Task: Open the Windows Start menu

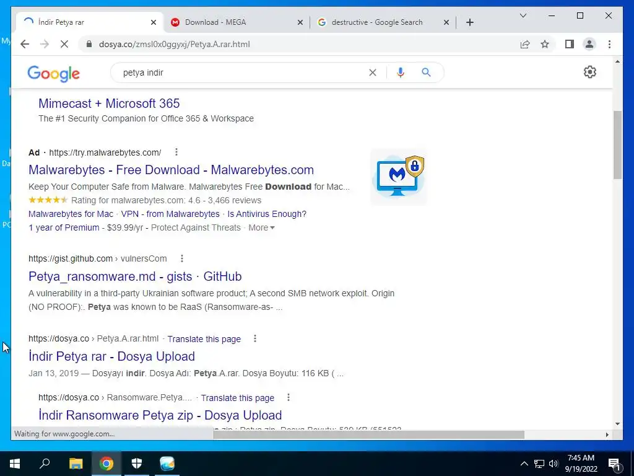Action: (x=15, y=464)
